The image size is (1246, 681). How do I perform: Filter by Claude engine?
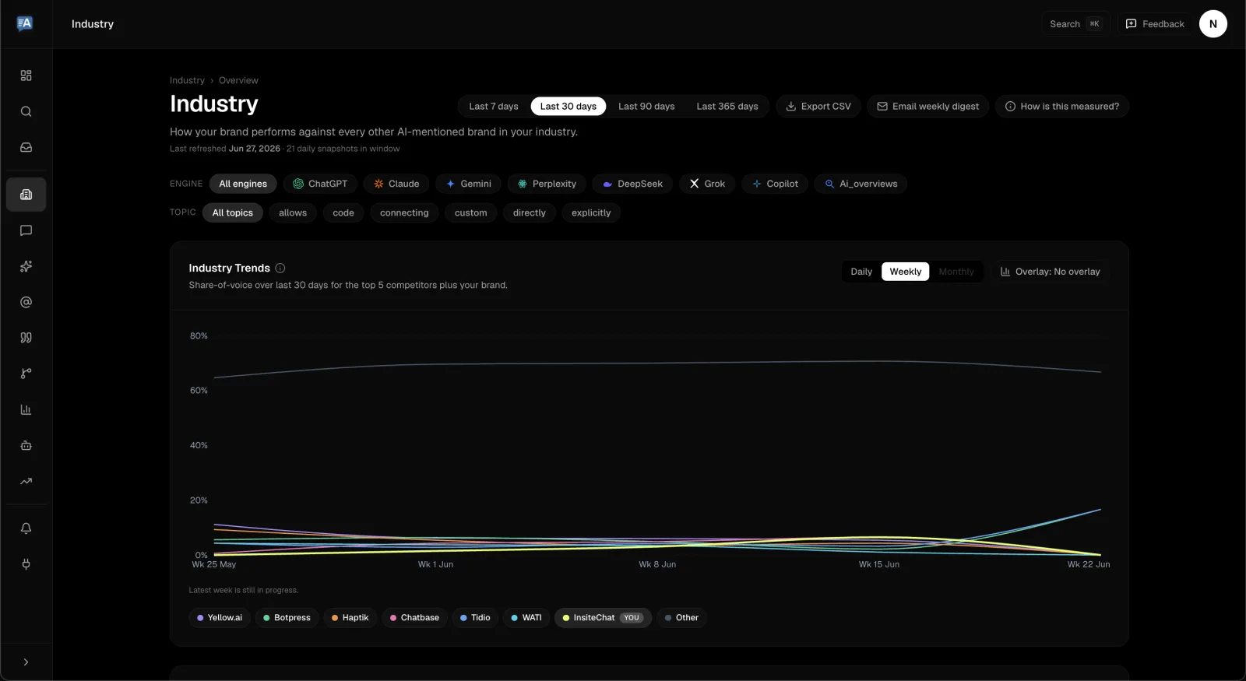(396, 184)
